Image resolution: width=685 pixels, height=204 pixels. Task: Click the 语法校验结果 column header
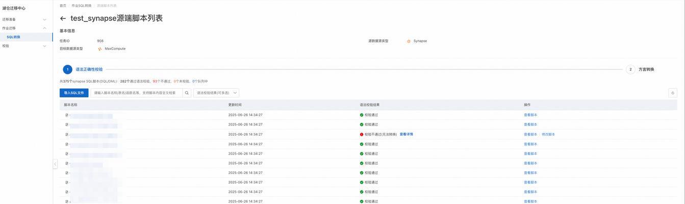tap(370, 105)
